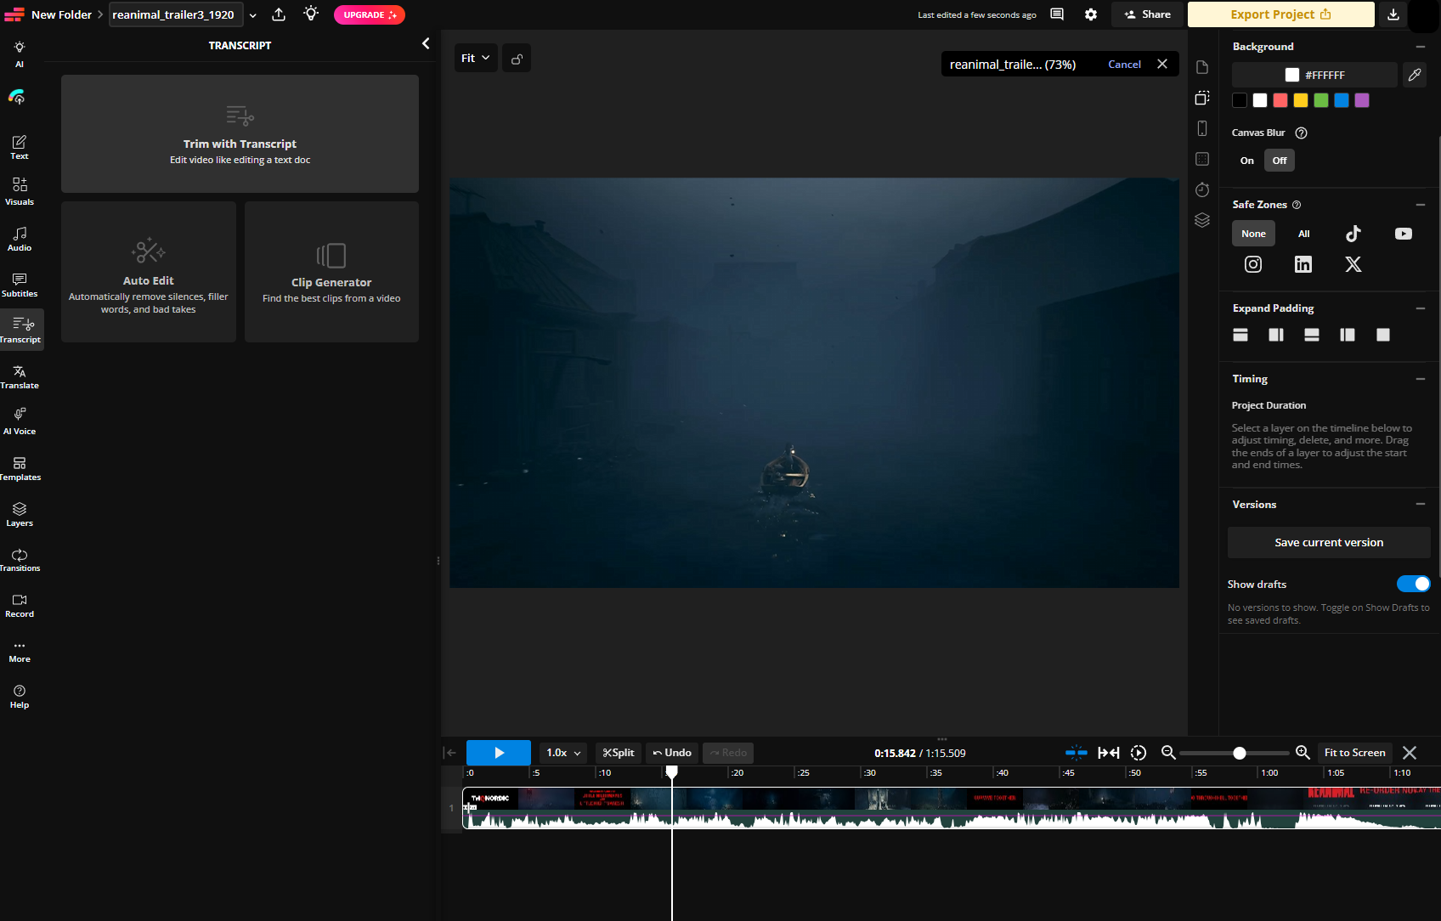Open the Auto Edit option

click(x=149, y=272)
